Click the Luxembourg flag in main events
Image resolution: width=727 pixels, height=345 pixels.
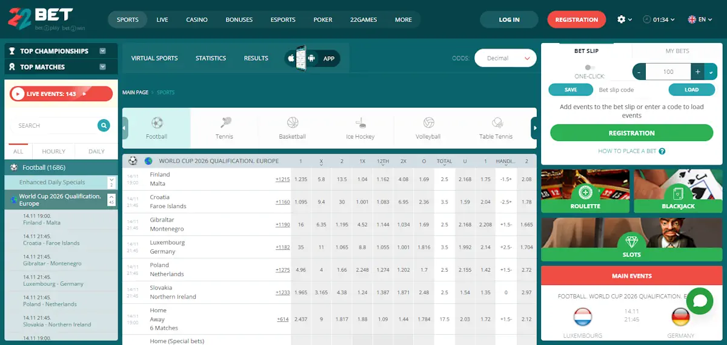pos(583,317)
